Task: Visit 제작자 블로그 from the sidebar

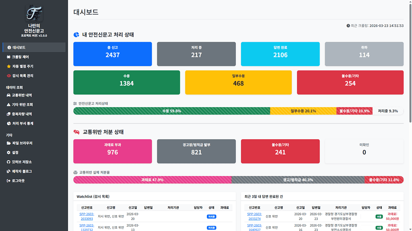Action: coord(22,171)
